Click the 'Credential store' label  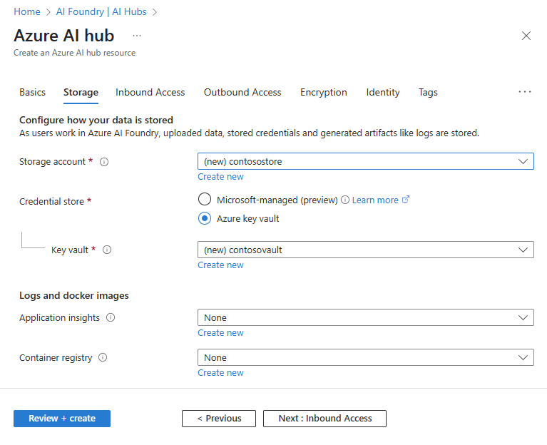pos(51,202)
